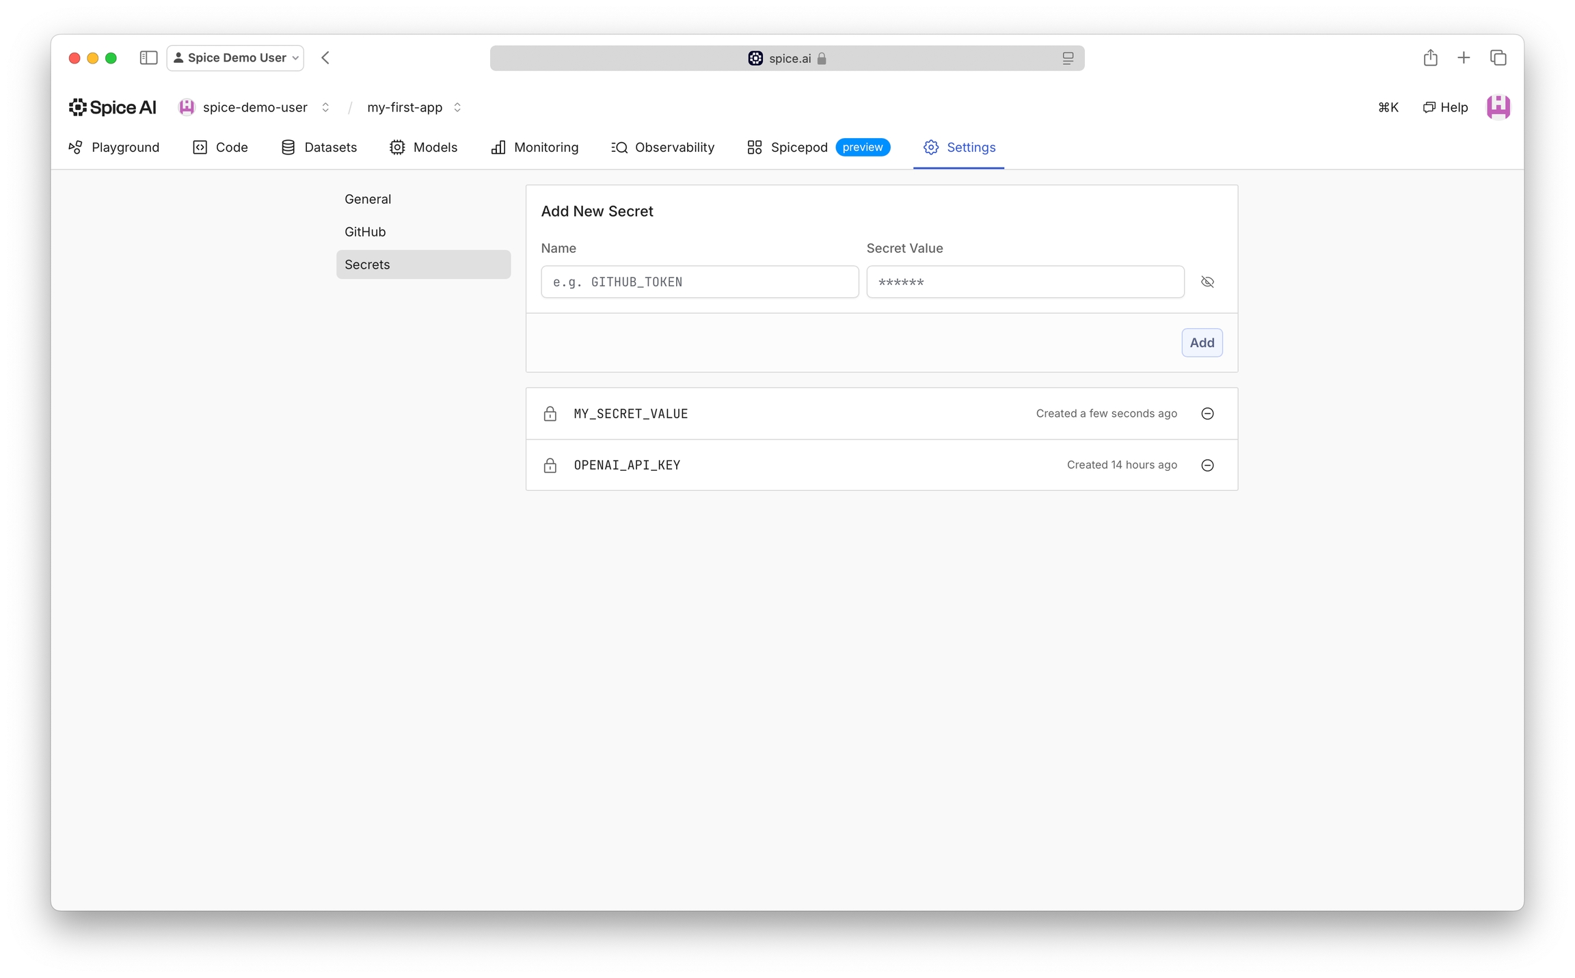
Task: Expand spice-demo-user organization switcher
Action: click(x=325, y=107)
